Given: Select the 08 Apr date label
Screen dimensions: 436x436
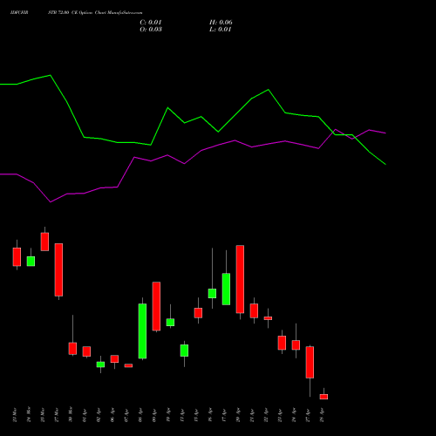Looking at the screenshot, I should (140, 415).
